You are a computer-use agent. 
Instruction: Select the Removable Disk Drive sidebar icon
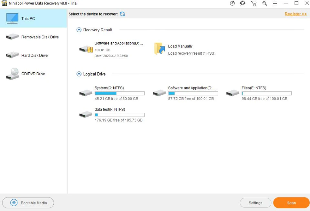pos(12,36)
